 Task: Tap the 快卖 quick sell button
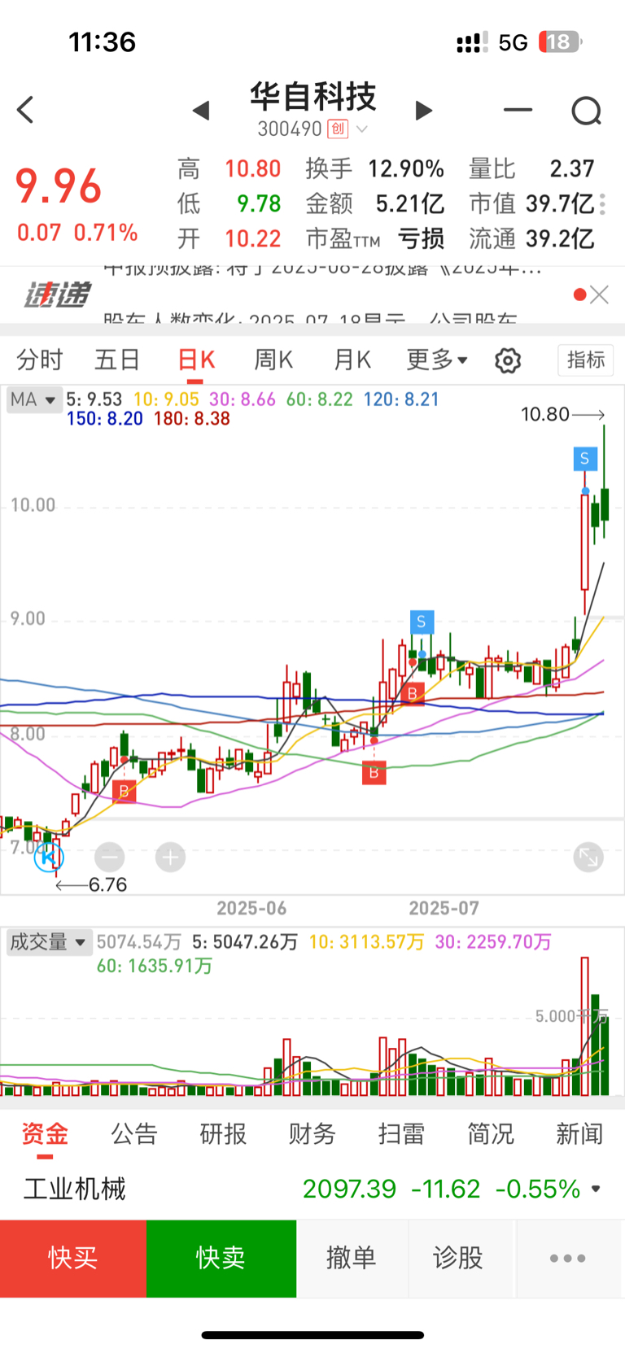(221, 1258)
